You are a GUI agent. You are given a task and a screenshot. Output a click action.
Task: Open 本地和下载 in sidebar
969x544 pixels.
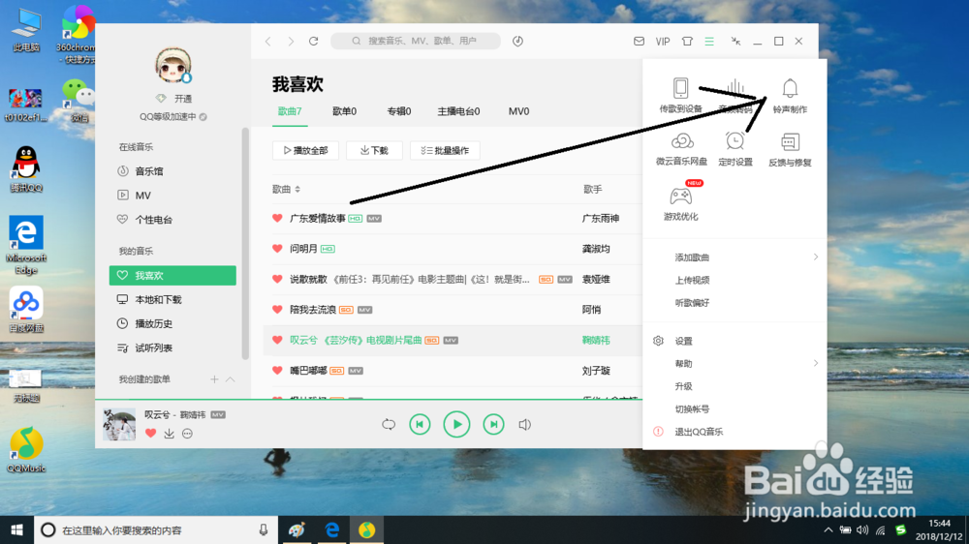158,299
